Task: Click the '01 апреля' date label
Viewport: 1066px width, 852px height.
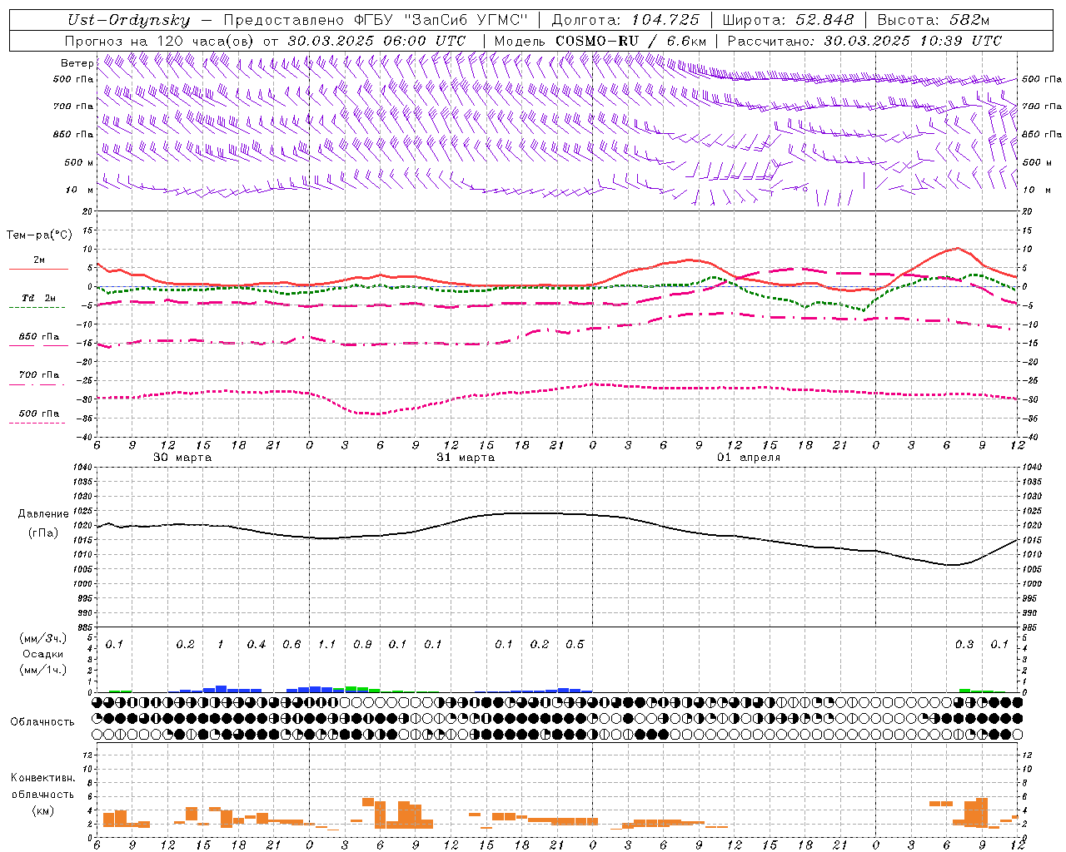Action: point(749,458)
